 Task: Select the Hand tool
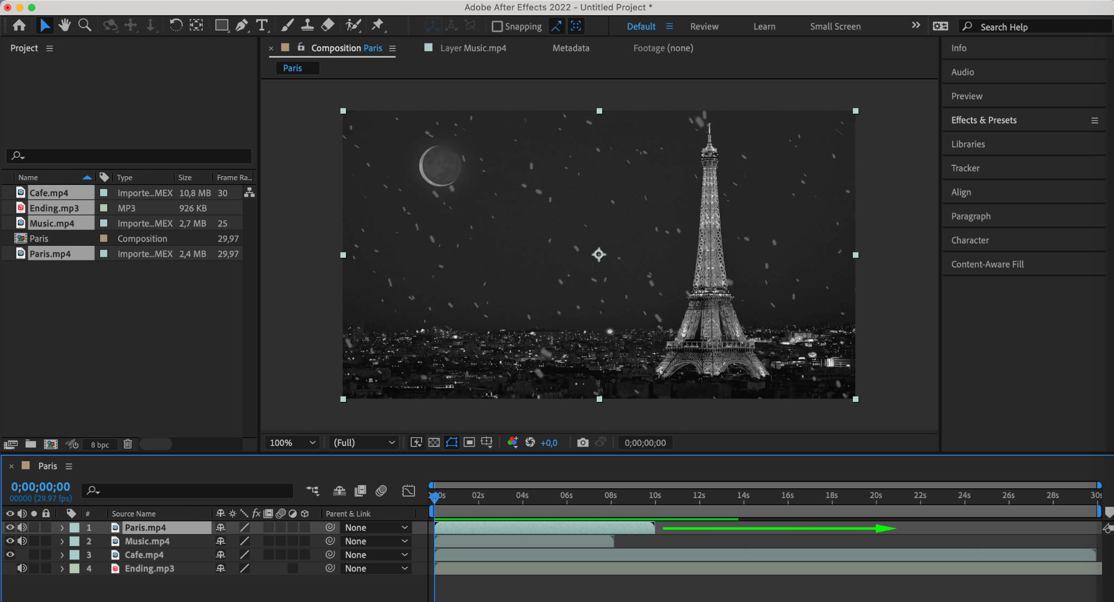point(65,25)
